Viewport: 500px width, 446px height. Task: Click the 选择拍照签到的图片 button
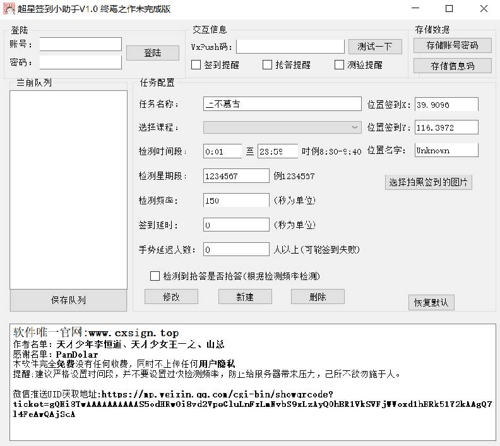coord(428,182)
